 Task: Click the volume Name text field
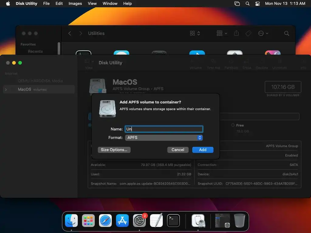[x=164, y=129]
